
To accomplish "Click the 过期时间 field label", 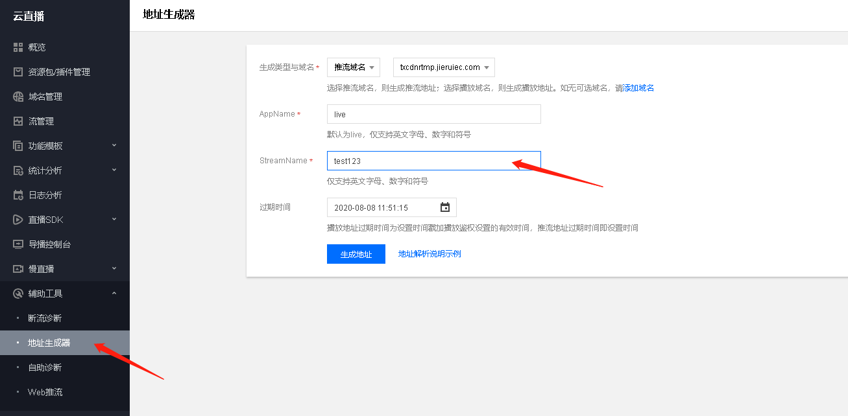I will pyautogui.click(x=275, y=207).
